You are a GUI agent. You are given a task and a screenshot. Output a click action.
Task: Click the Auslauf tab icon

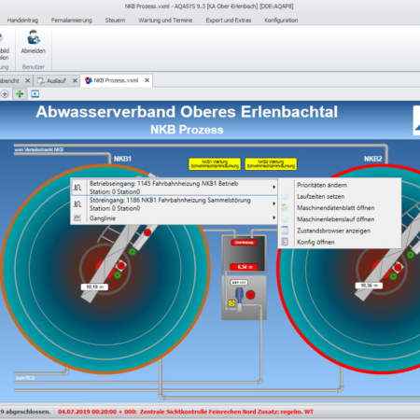click(x=41, y=81)
